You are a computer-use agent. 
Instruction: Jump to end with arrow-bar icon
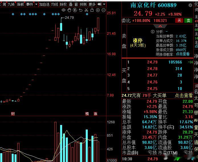point(99,4)
